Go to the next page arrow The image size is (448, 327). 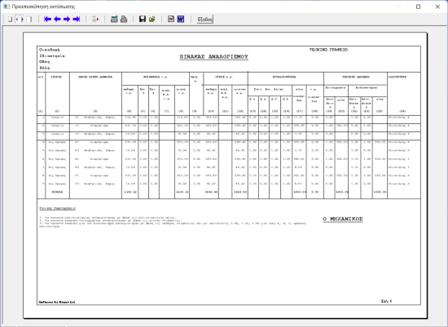click(67, 20)
